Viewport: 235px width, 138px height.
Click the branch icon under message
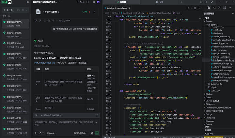40,21
